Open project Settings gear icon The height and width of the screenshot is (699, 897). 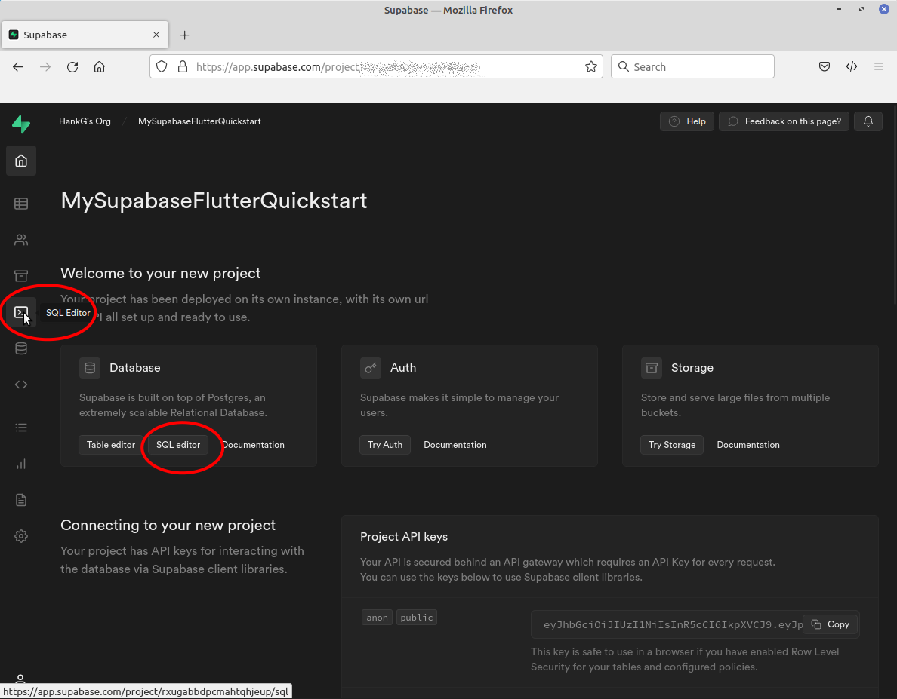(21, 536)
